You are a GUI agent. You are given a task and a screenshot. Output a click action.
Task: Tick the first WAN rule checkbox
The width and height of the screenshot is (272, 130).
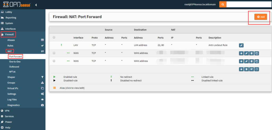(54, 53)
